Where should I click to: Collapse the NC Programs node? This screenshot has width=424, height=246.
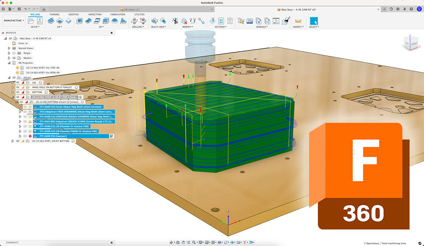click(x=9, y=62)
